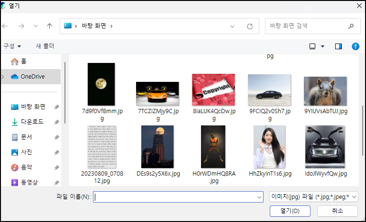Open the 이미지(jpg) 파일 type filter dropdown

coord(313,197)
